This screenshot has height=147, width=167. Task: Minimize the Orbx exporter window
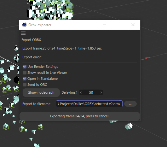(x=104, y=25)
